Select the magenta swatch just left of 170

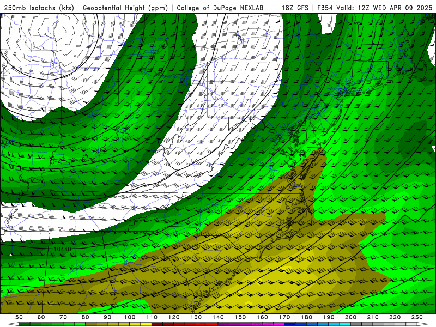(x=279, y=324)
